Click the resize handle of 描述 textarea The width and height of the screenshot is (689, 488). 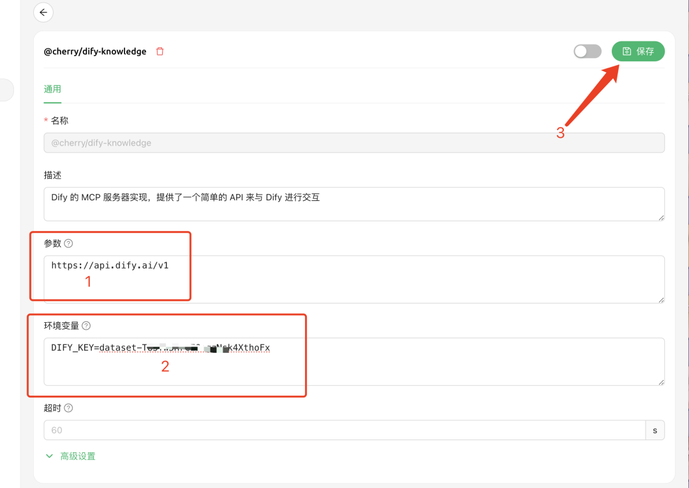(661, 218)
